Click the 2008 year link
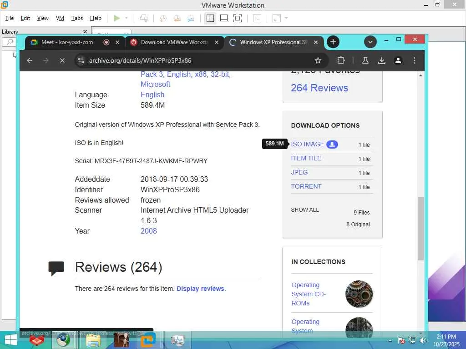Viewport: 466px width, 349px height. pyautogui.click(x=149, y=231)
